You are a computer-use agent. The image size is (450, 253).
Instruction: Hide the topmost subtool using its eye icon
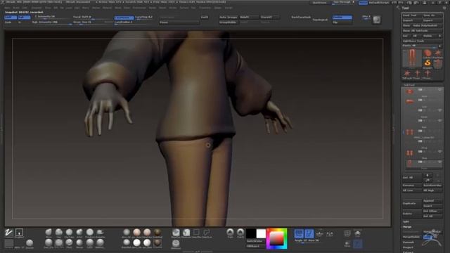pyautogui.click(x=439, y=90)
